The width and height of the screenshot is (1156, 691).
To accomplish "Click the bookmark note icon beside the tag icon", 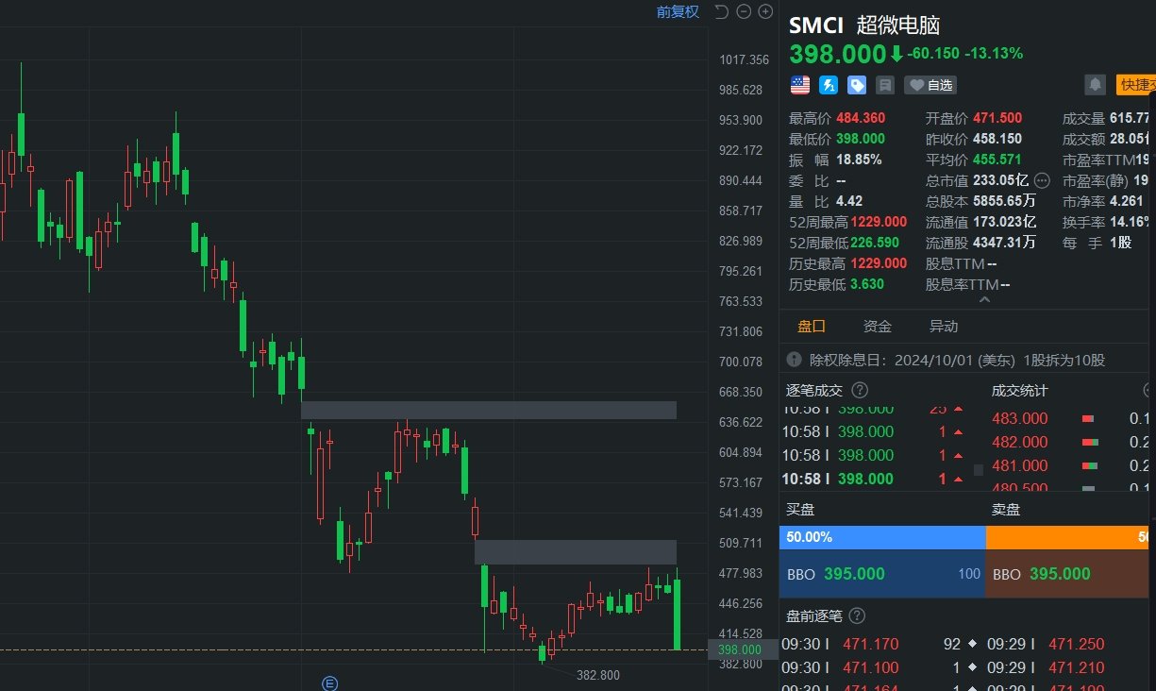I will 885,85.
